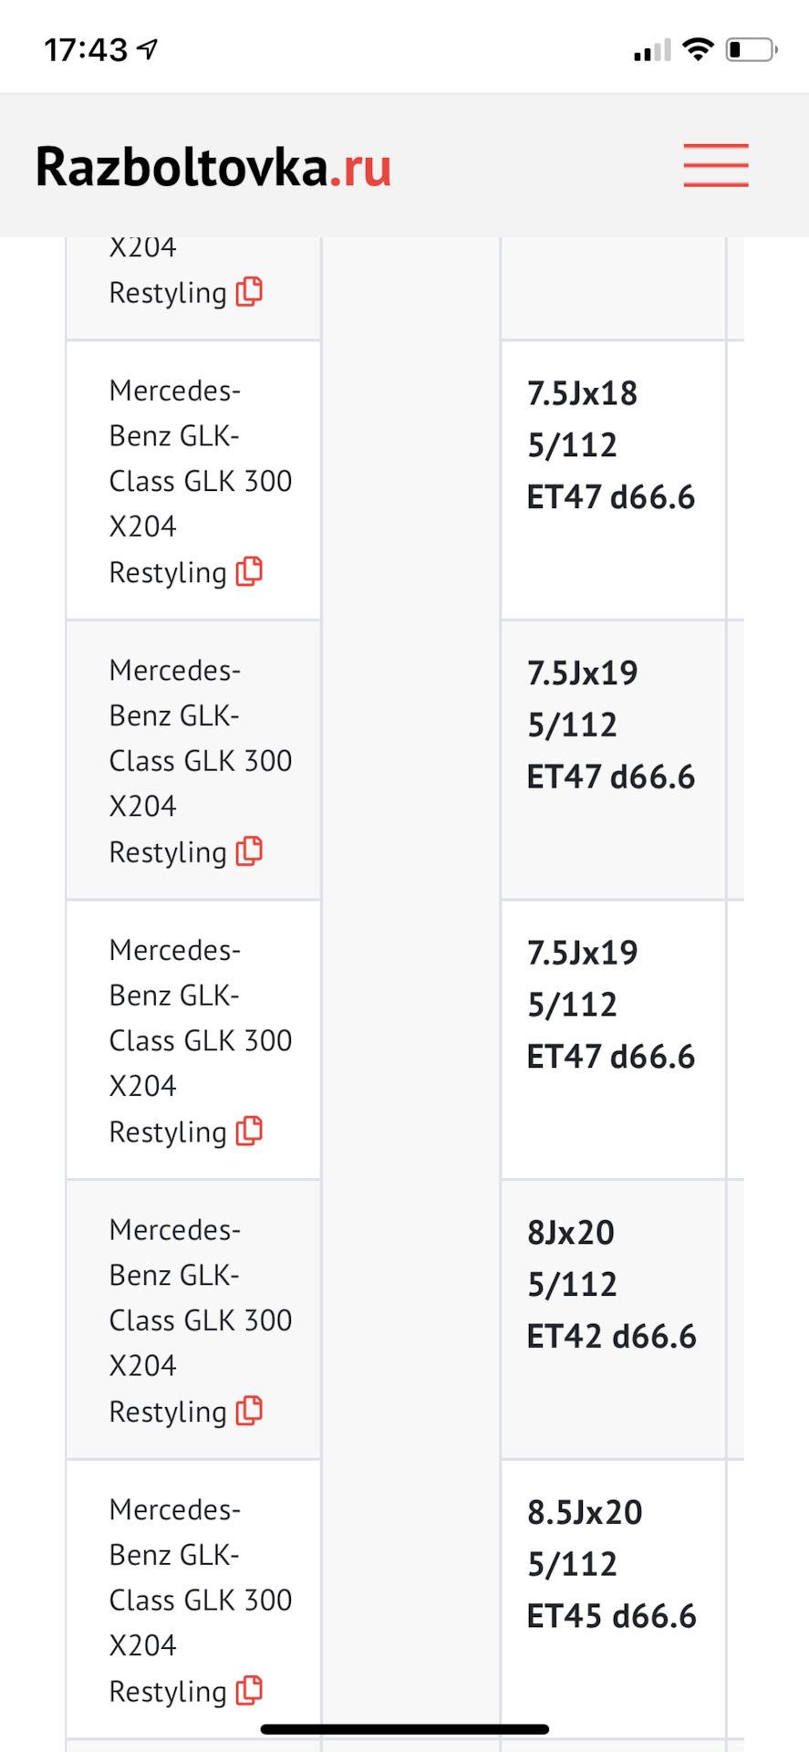Tap GLK 300 model name in 8.5Jx20 row
Image resolution: width=809 pixels, height=1752 pixels.
pyautogui.click(x=200, y=1600)
